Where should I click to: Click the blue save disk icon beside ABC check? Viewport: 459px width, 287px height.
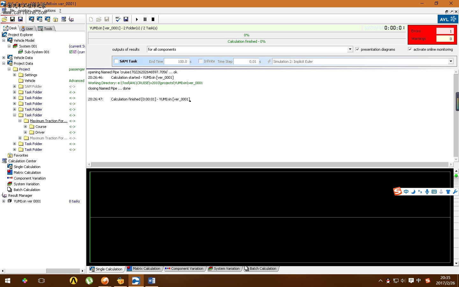[x=126, y=19]
